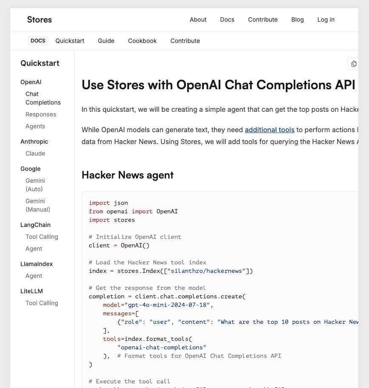Click the "messages=[" code line
The image size is (369, 388).
click(x=121, y=314)
